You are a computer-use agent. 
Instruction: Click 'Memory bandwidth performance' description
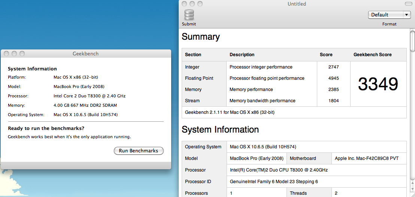tap(262, 101)
